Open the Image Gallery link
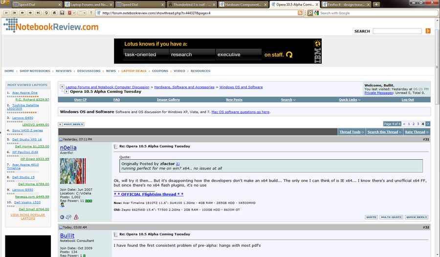The image size is (440, 257). pos(168,100)
